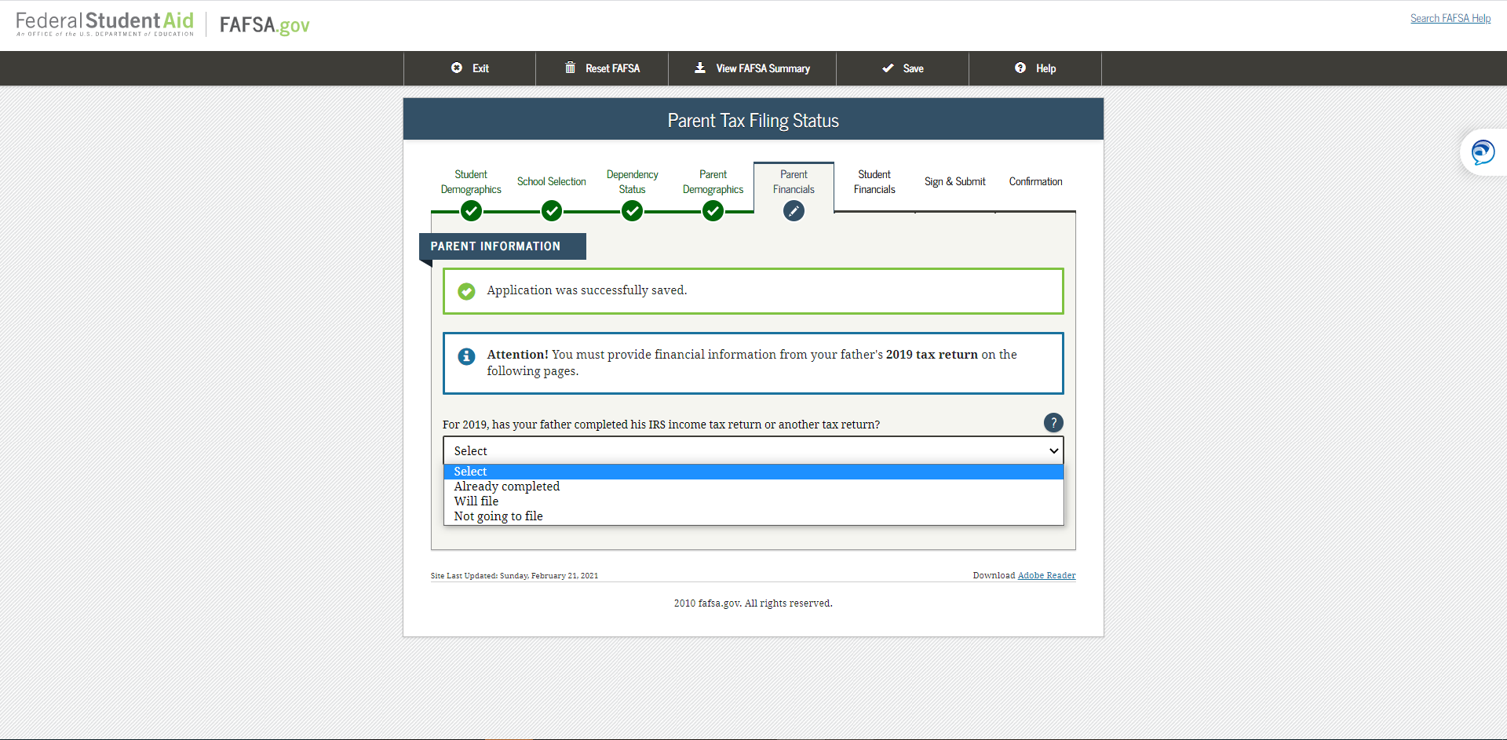Open the Search FAFSA Help link
1507x740 pixels.
tap(1450, 18)
